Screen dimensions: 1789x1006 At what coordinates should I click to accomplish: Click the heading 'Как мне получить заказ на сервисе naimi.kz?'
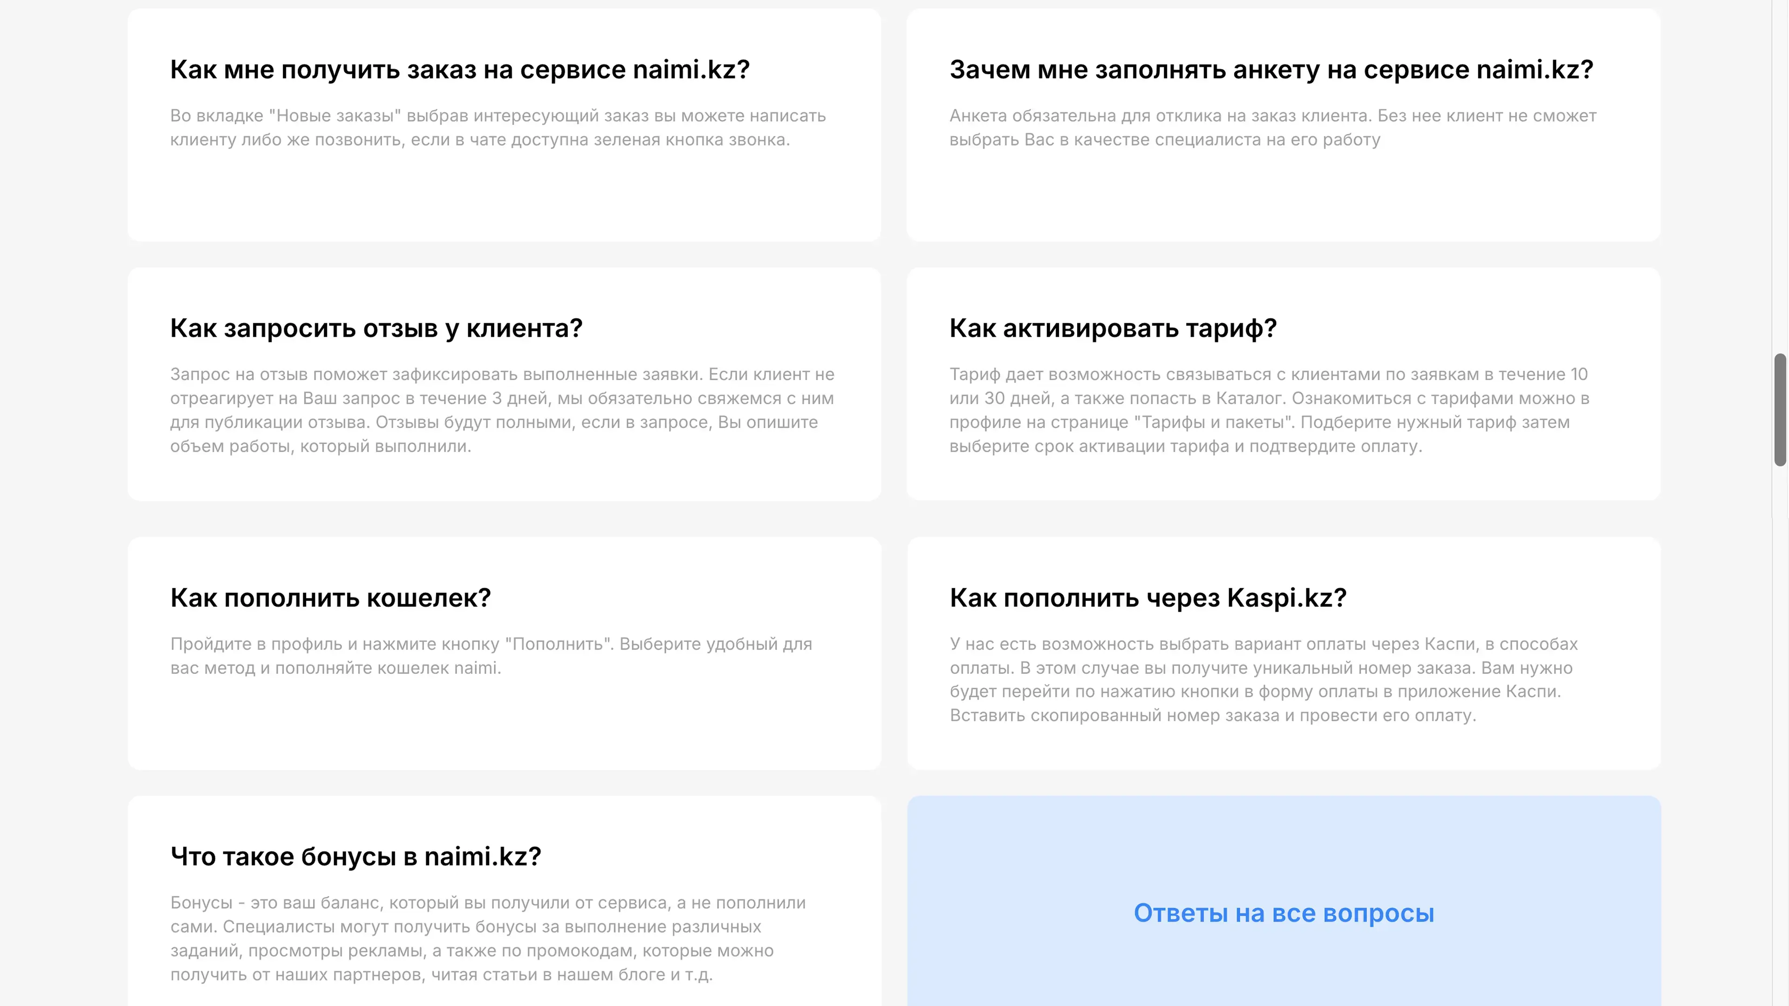460,69
